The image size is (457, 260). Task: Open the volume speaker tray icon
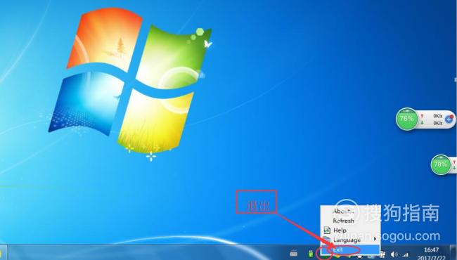click(x=394, y=254)
